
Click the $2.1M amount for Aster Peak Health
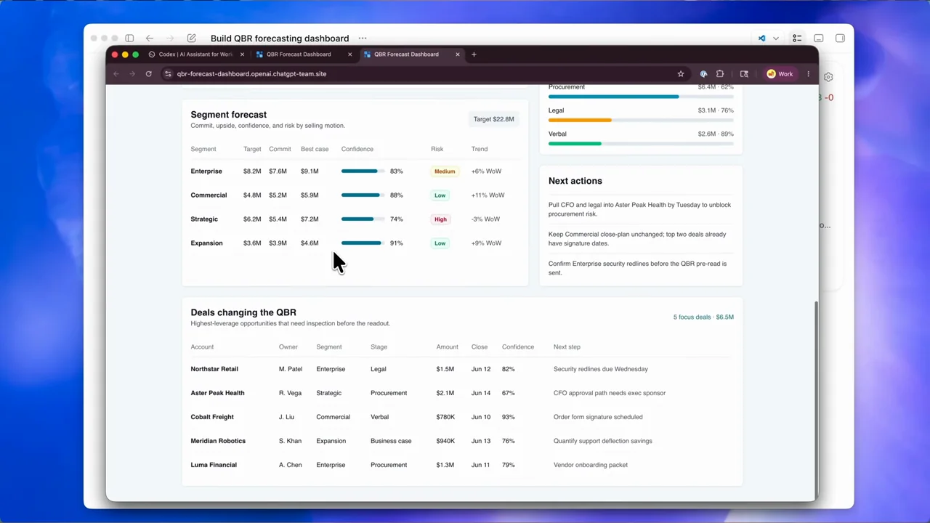[445, 393]
